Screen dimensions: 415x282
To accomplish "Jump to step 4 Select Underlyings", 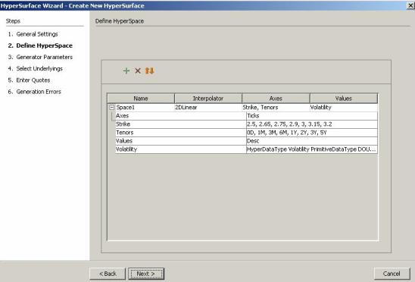I will tap(35, 69).
